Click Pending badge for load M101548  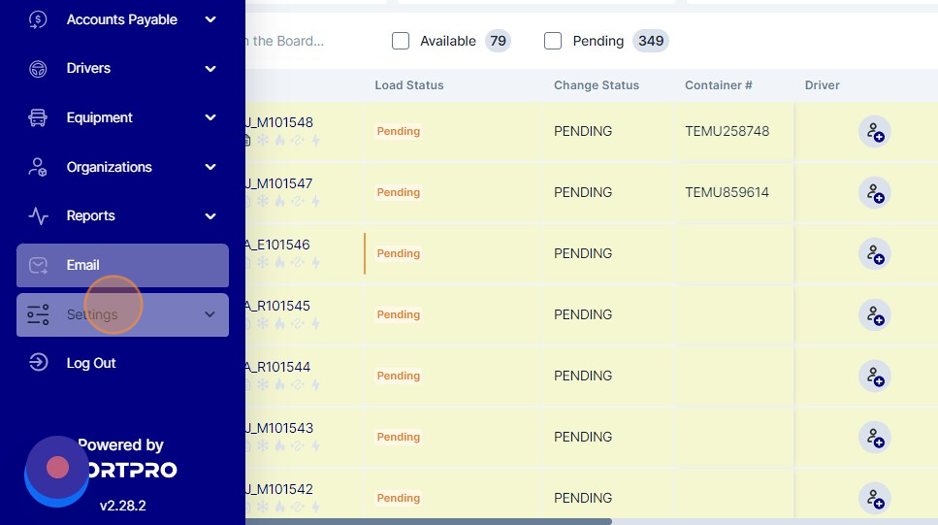click(x=399, y=131)
